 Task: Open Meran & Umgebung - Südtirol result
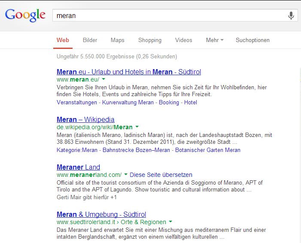pos(101,214)
